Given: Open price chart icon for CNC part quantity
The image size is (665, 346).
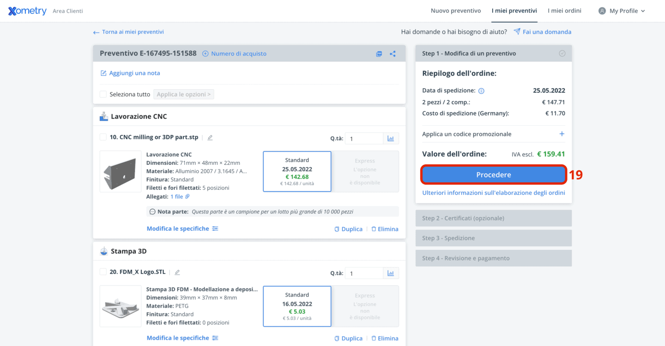Looking at the screenshot, I should (x=391, y=138).
